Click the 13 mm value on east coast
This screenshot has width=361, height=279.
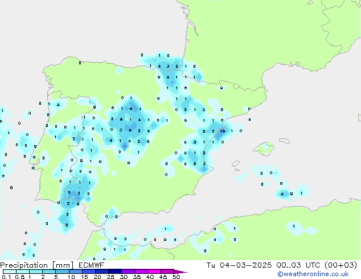click(223, 132)
